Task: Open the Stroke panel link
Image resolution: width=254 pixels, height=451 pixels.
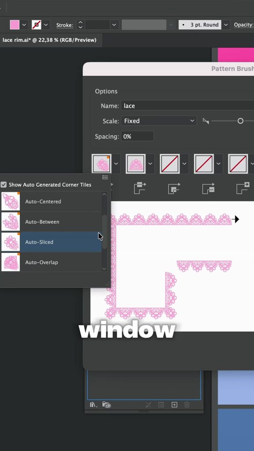Action: 64,25
